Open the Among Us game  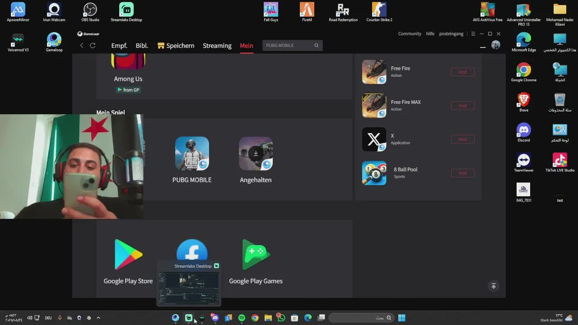[128, 61]
